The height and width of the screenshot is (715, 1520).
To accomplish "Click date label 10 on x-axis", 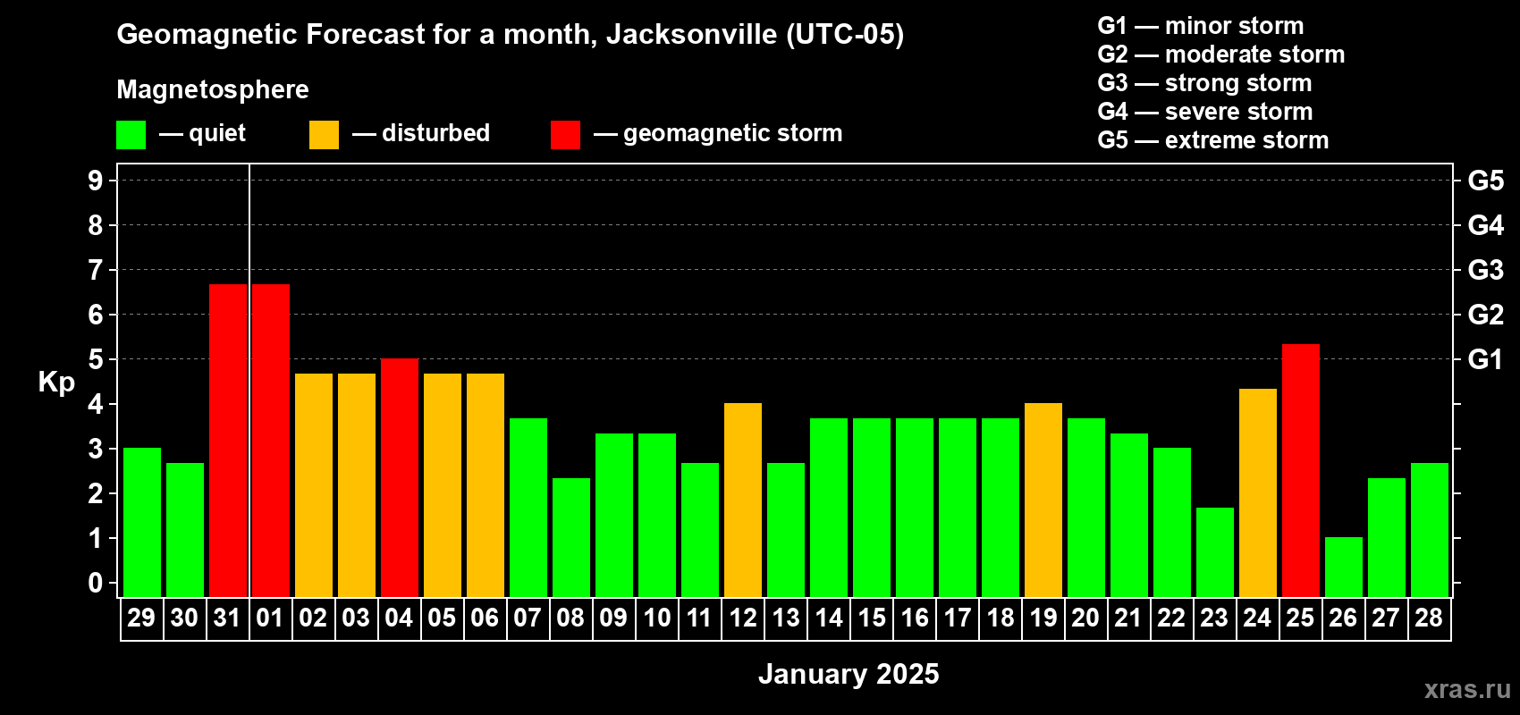I will pyautogui.click(x=657, y=618).
